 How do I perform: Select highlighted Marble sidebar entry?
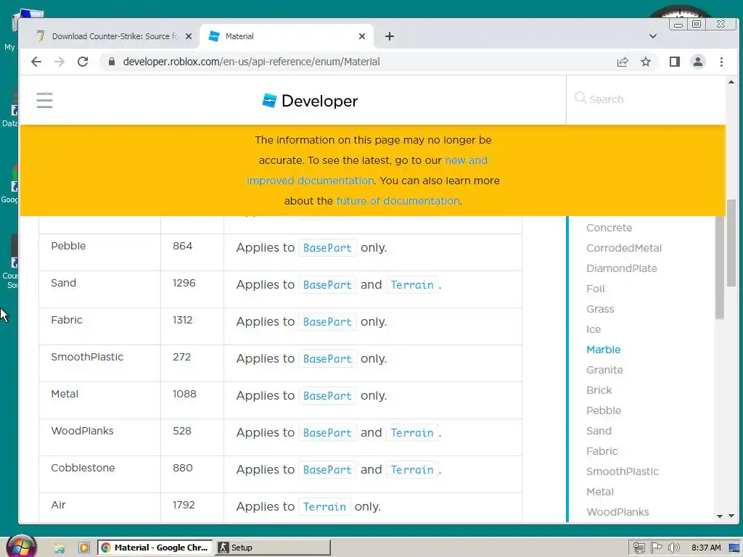(x=603, y=350)
